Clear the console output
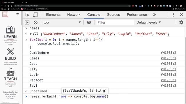Image resolution: width=186 pixels, height=104 pixels. [x=35, y=23]
